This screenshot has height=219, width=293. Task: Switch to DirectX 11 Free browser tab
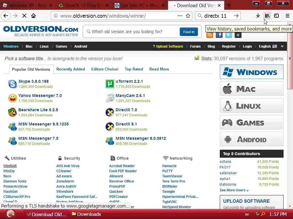[84, 5]
